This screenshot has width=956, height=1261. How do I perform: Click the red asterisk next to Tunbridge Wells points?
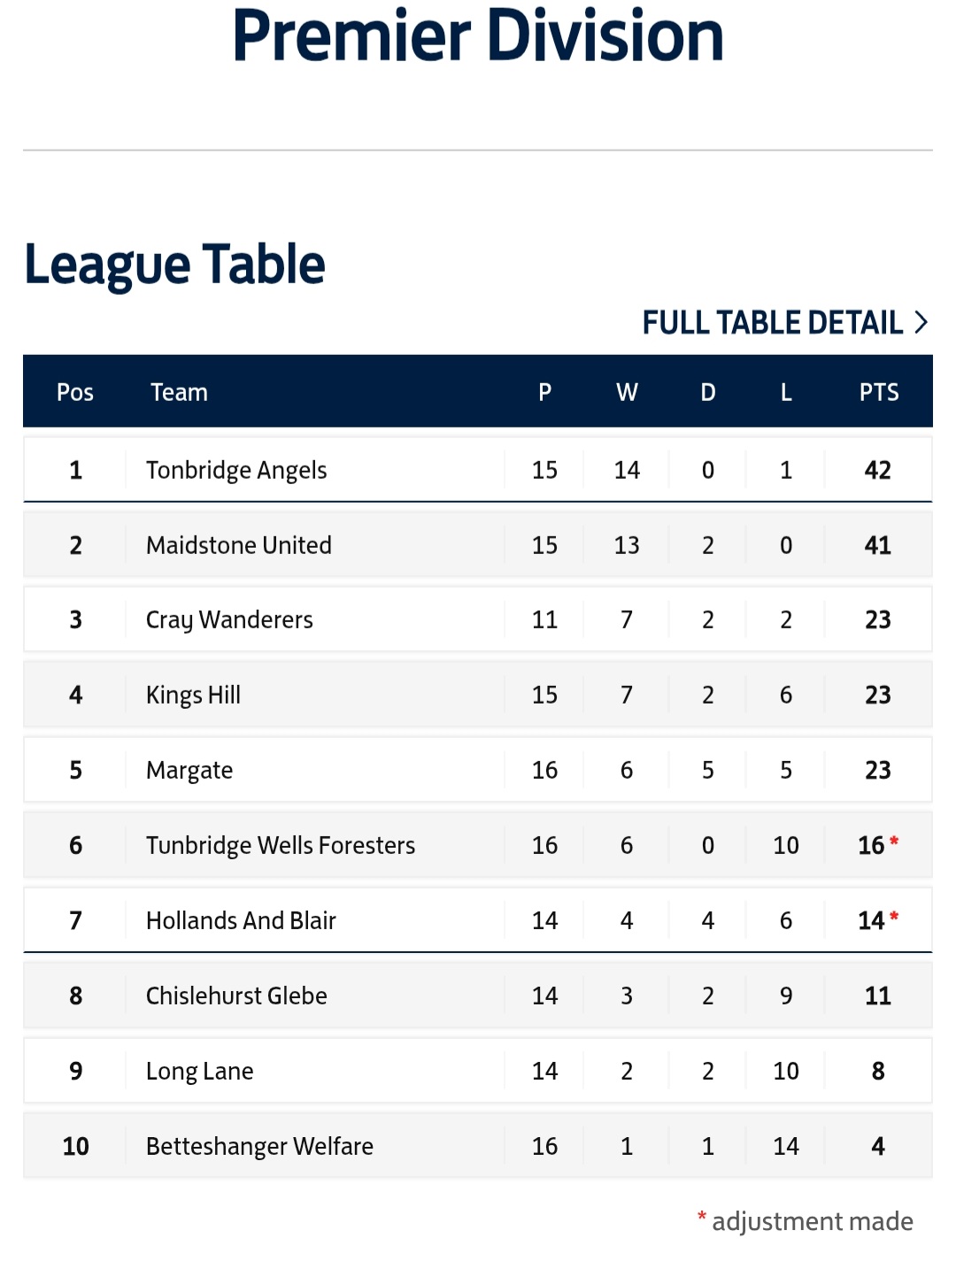(x=894, y=842)
